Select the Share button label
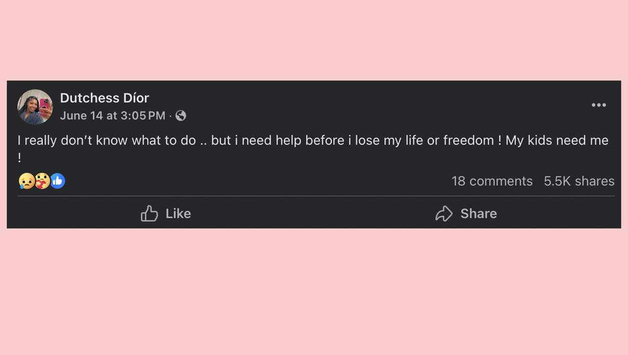Screen dimensions: 628x355 pos(479,213)
